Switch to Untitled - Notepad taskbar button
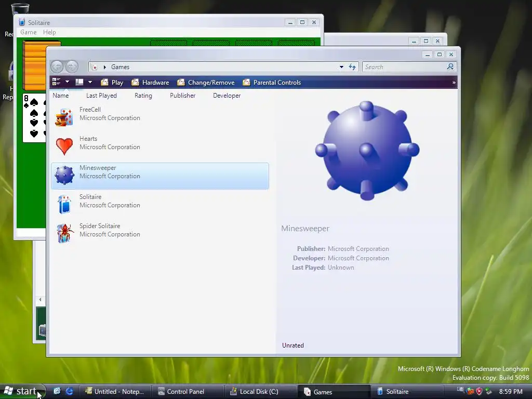This screenshot has height=399, width=532. 115,392
